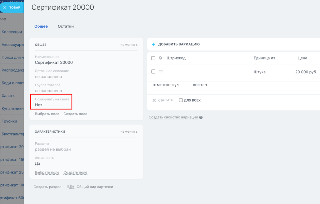Click the X icon on Товар button
320x204 pixels.
[x=5, y=8]
